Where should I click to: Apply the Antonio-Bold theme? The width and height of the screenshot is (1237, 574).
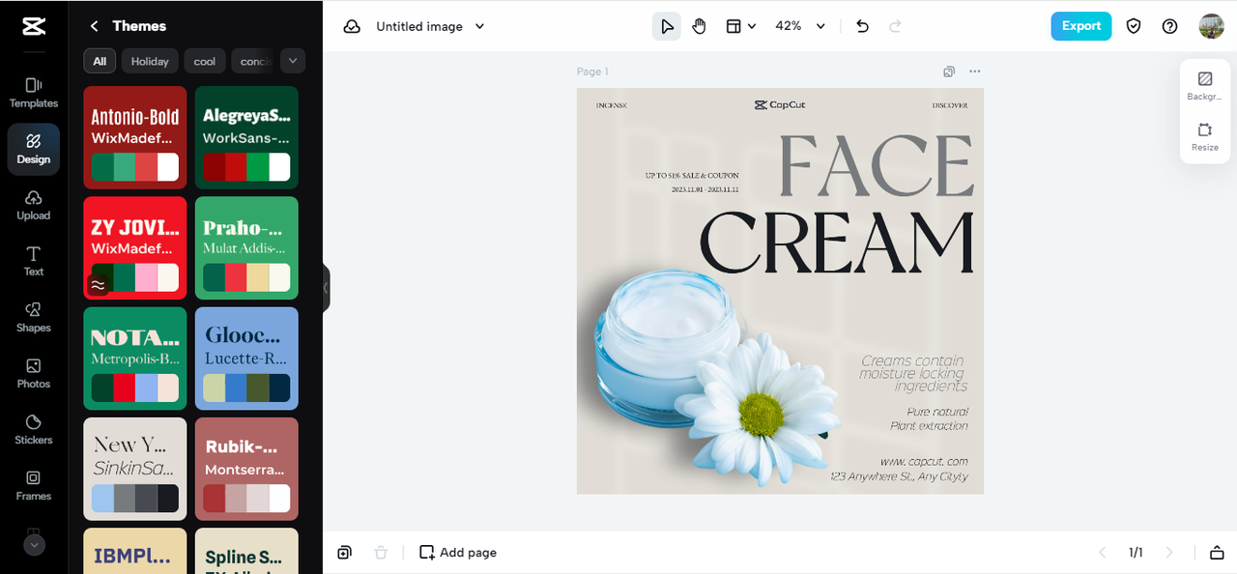[135, 137]
